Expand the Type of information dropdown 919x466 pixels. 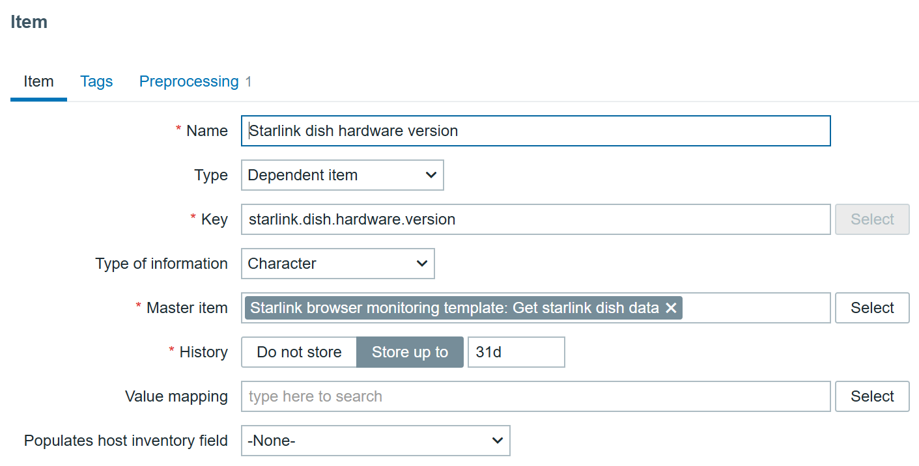[337, 264]
